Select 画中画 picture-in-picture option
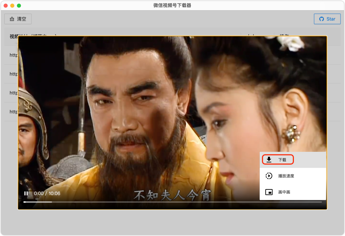The height and width of the screenshot is (236, 345). (x=293, y=192)
